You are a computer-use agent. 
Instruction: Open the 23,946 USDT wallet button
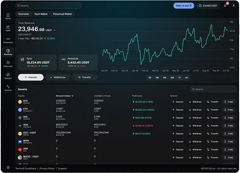click(208, 6)
